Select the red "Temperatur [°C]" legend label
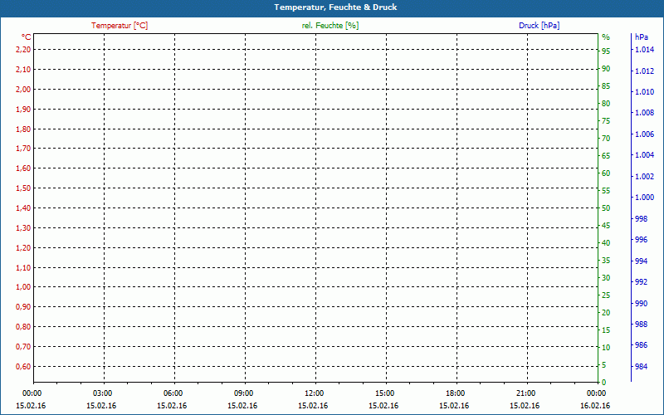Screen dimensions: 664x415 [120, 26]
